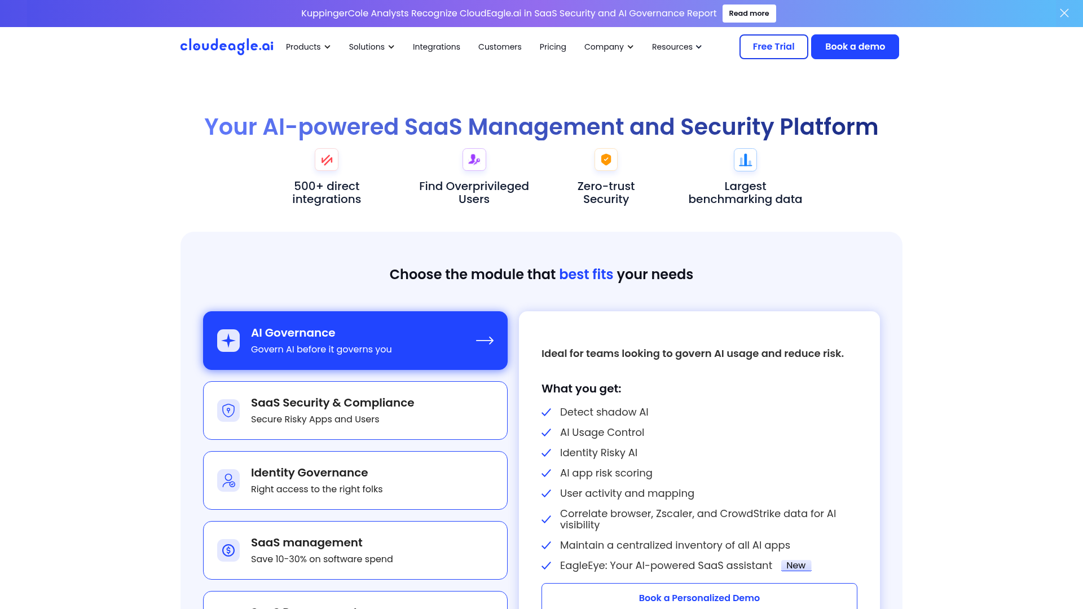Click the Find Overprivileged Users icon
The image size is (1083, 609).
click(474, 160)
